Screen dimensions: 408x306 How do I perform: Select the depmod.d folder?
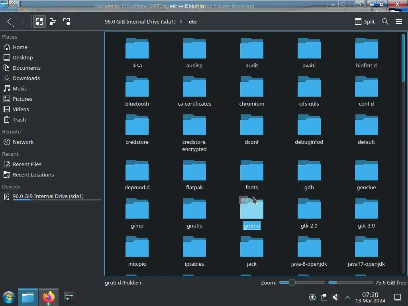coord(137,175)
